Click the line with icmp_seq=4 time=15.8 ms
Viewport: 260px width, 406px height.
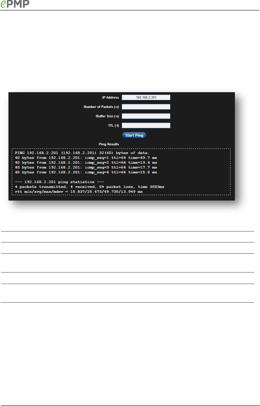pyautogui.click(x=86, y=172)
